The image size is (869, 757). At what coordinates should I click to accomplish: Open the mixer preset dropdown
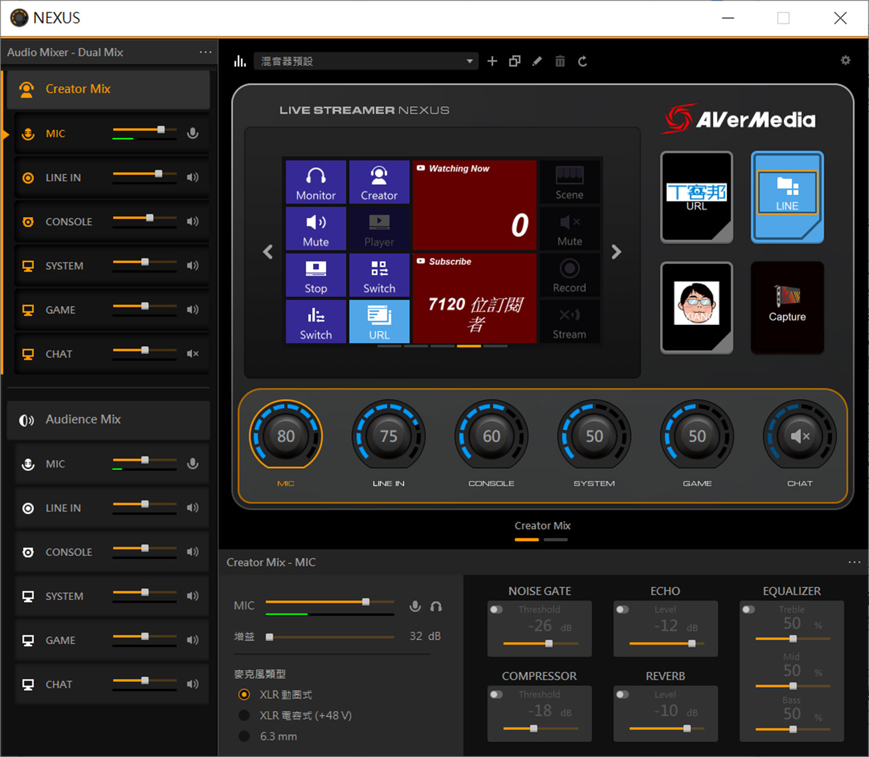coord(366,61)
